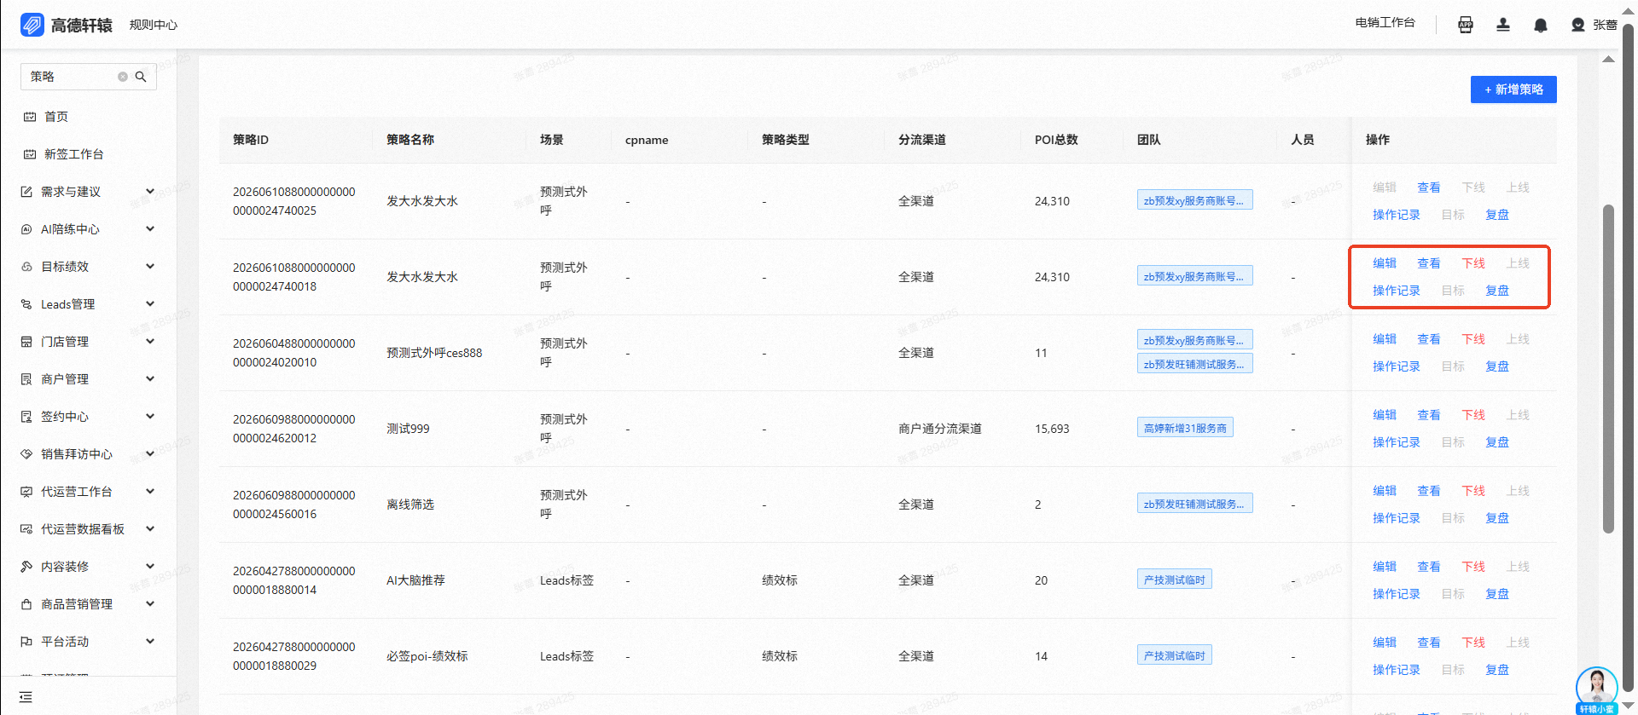Click 下线 for strategy ending 24740018
Image resolution: width=1638 pixels, height=715 pixels.
click(x=1473, y=263)
